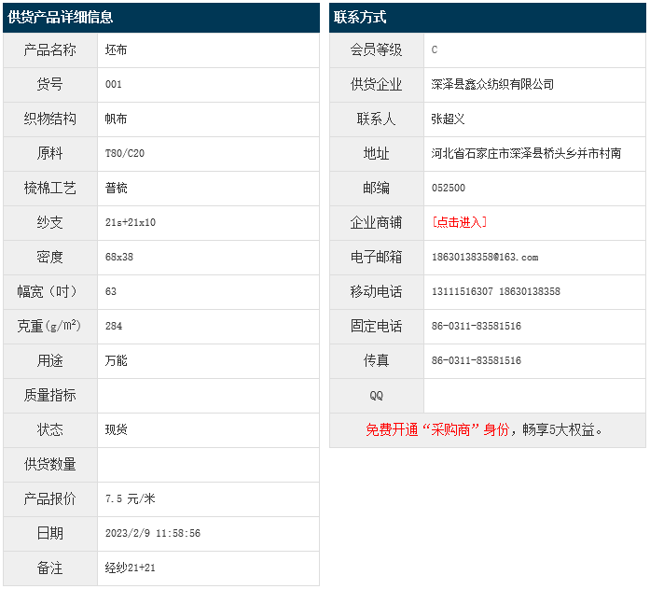Click the address text 河北省石家庄市深泽县桥头乡并市村南
Screen dimensions: 650x589
526,153
